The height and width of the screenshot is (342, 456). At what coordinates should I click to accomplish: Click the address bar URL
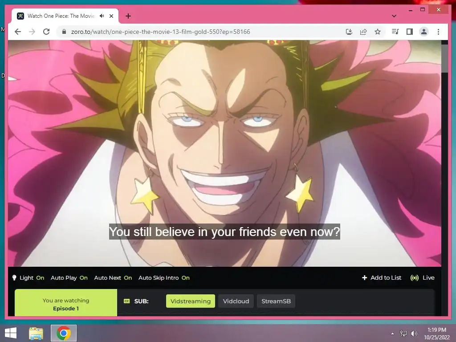click(x=160, y=32)
